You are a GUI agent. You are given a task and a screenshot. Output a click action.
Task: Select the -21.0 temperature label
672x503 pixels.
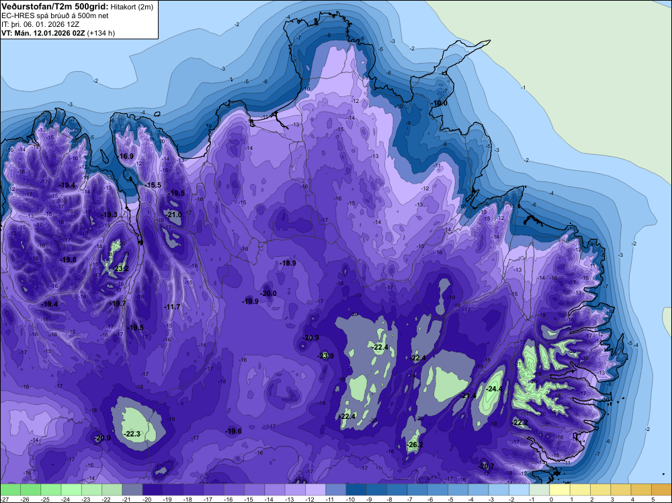click(173, 215)
